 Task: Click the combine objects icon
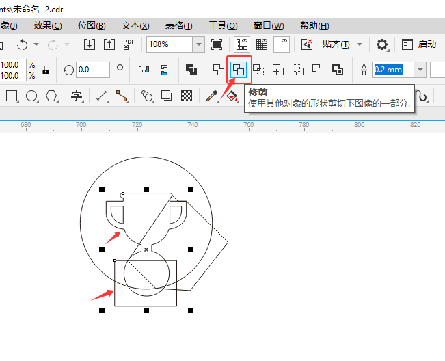[191, 70]
